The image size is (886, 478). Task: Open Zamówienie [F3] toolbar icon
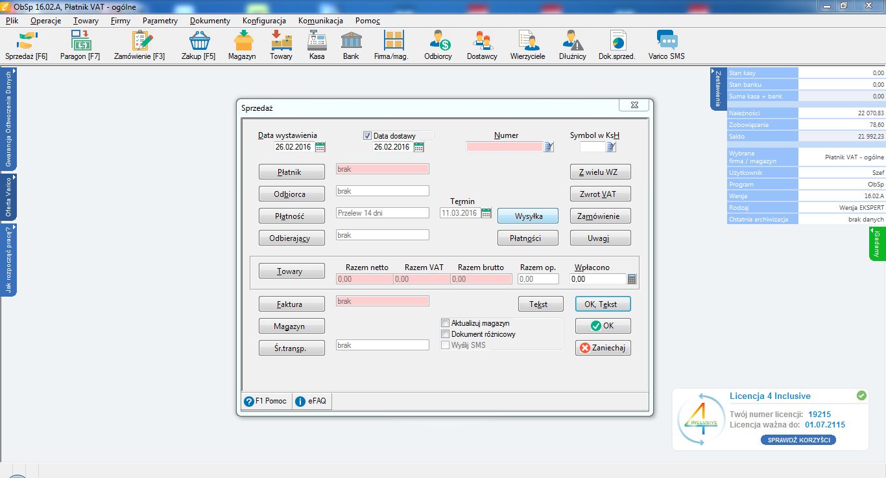[x=139, y=45]
